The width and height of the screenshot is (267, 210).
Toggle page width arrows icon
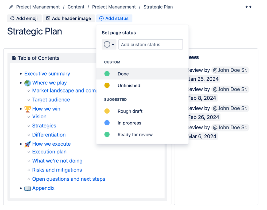249,7
